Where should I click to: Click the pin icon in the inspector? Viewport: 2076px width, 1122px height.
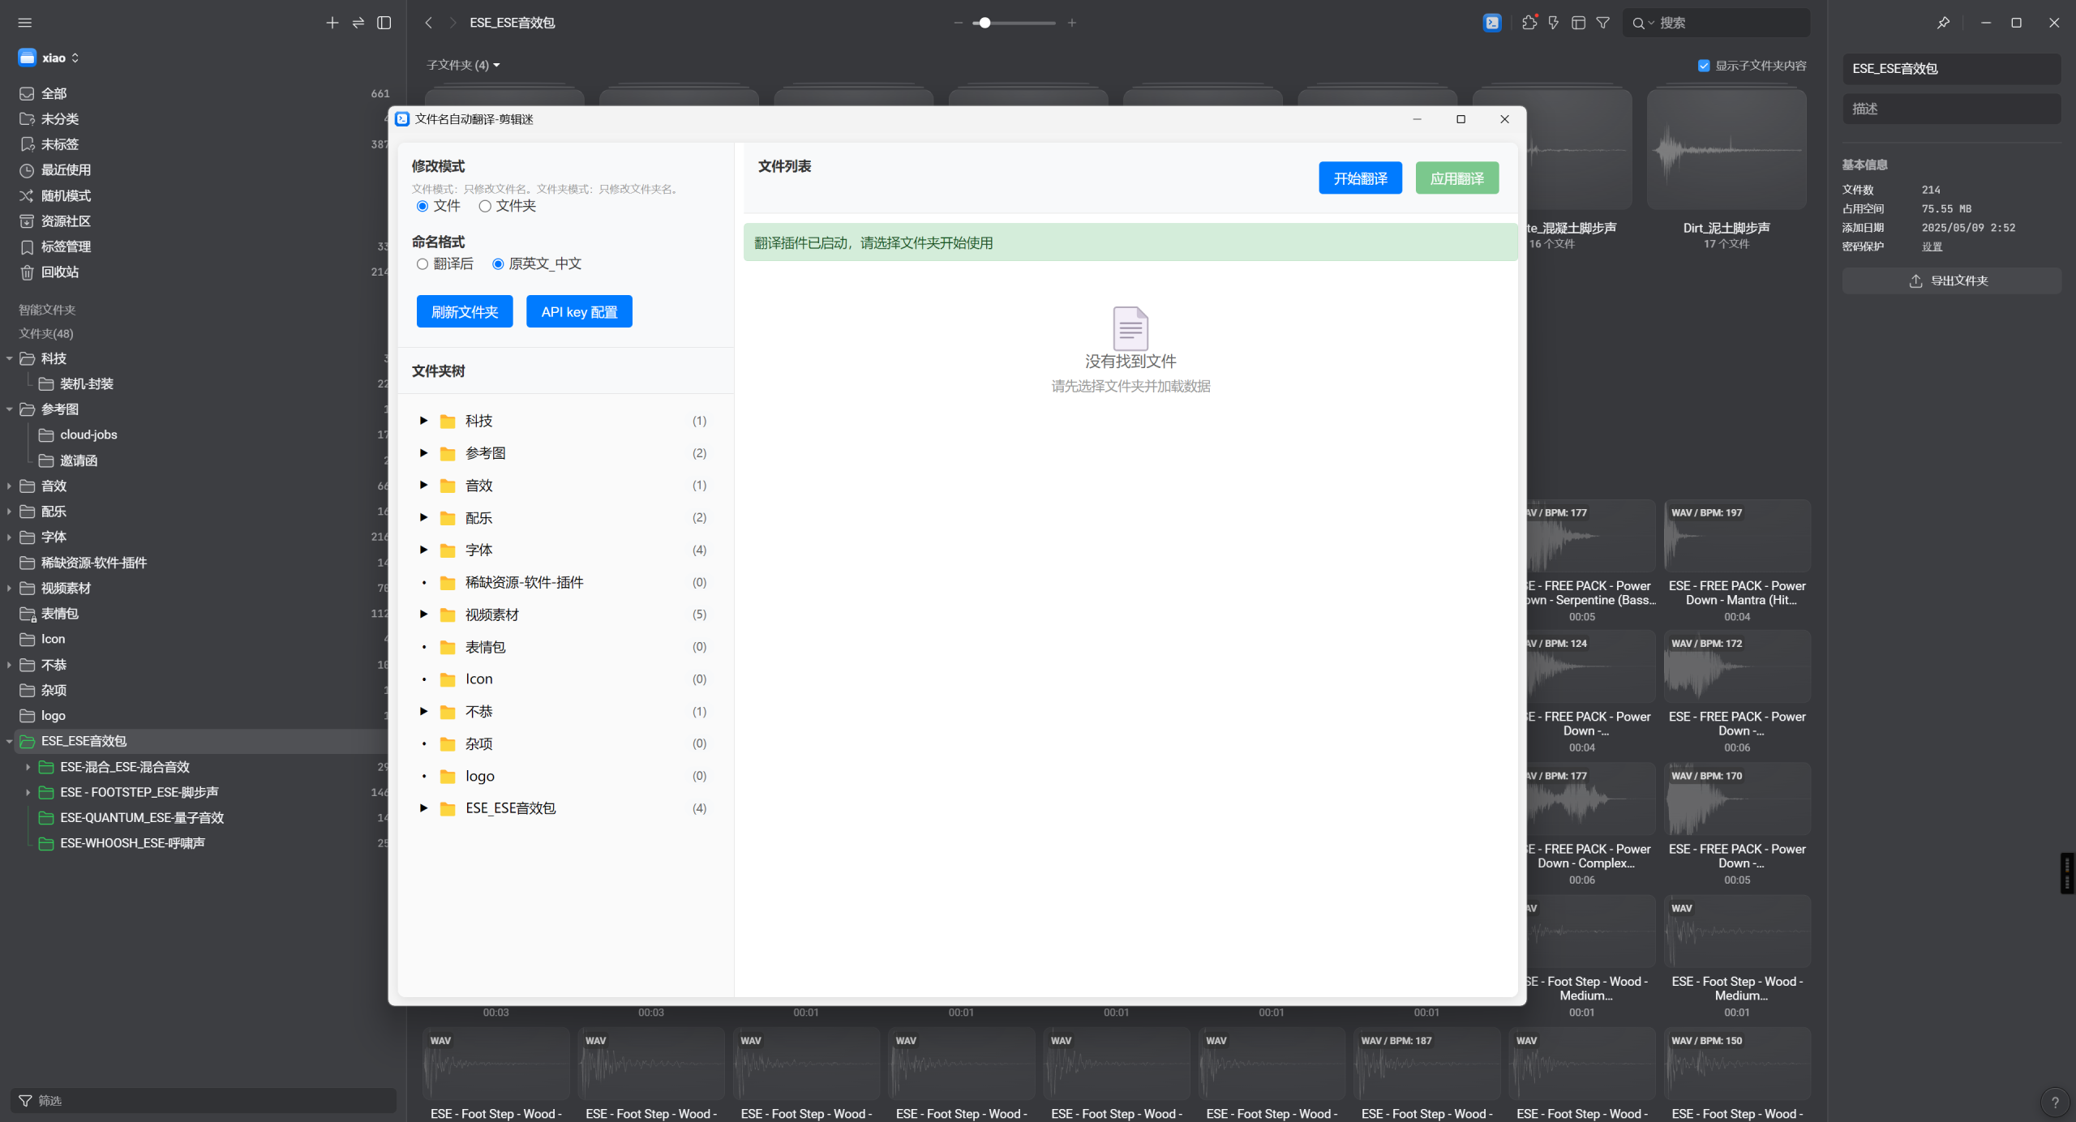coord(1943,23)
